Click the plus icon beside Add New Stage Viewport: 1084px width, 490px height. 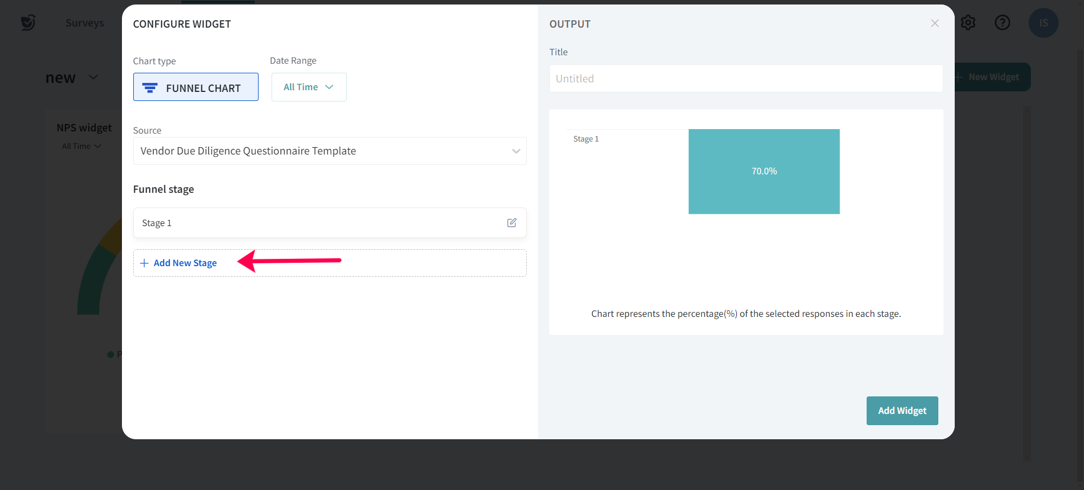click(x=144, y=263)
